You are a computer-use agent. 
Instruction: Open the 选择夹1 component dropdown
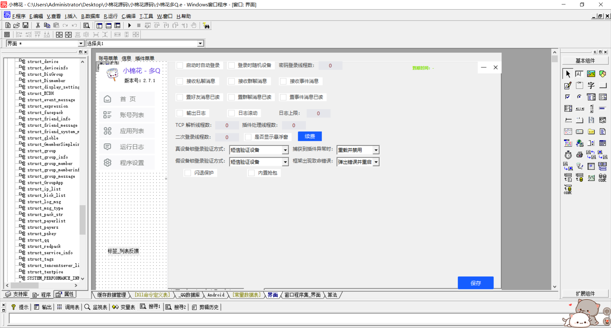point(200,44)
